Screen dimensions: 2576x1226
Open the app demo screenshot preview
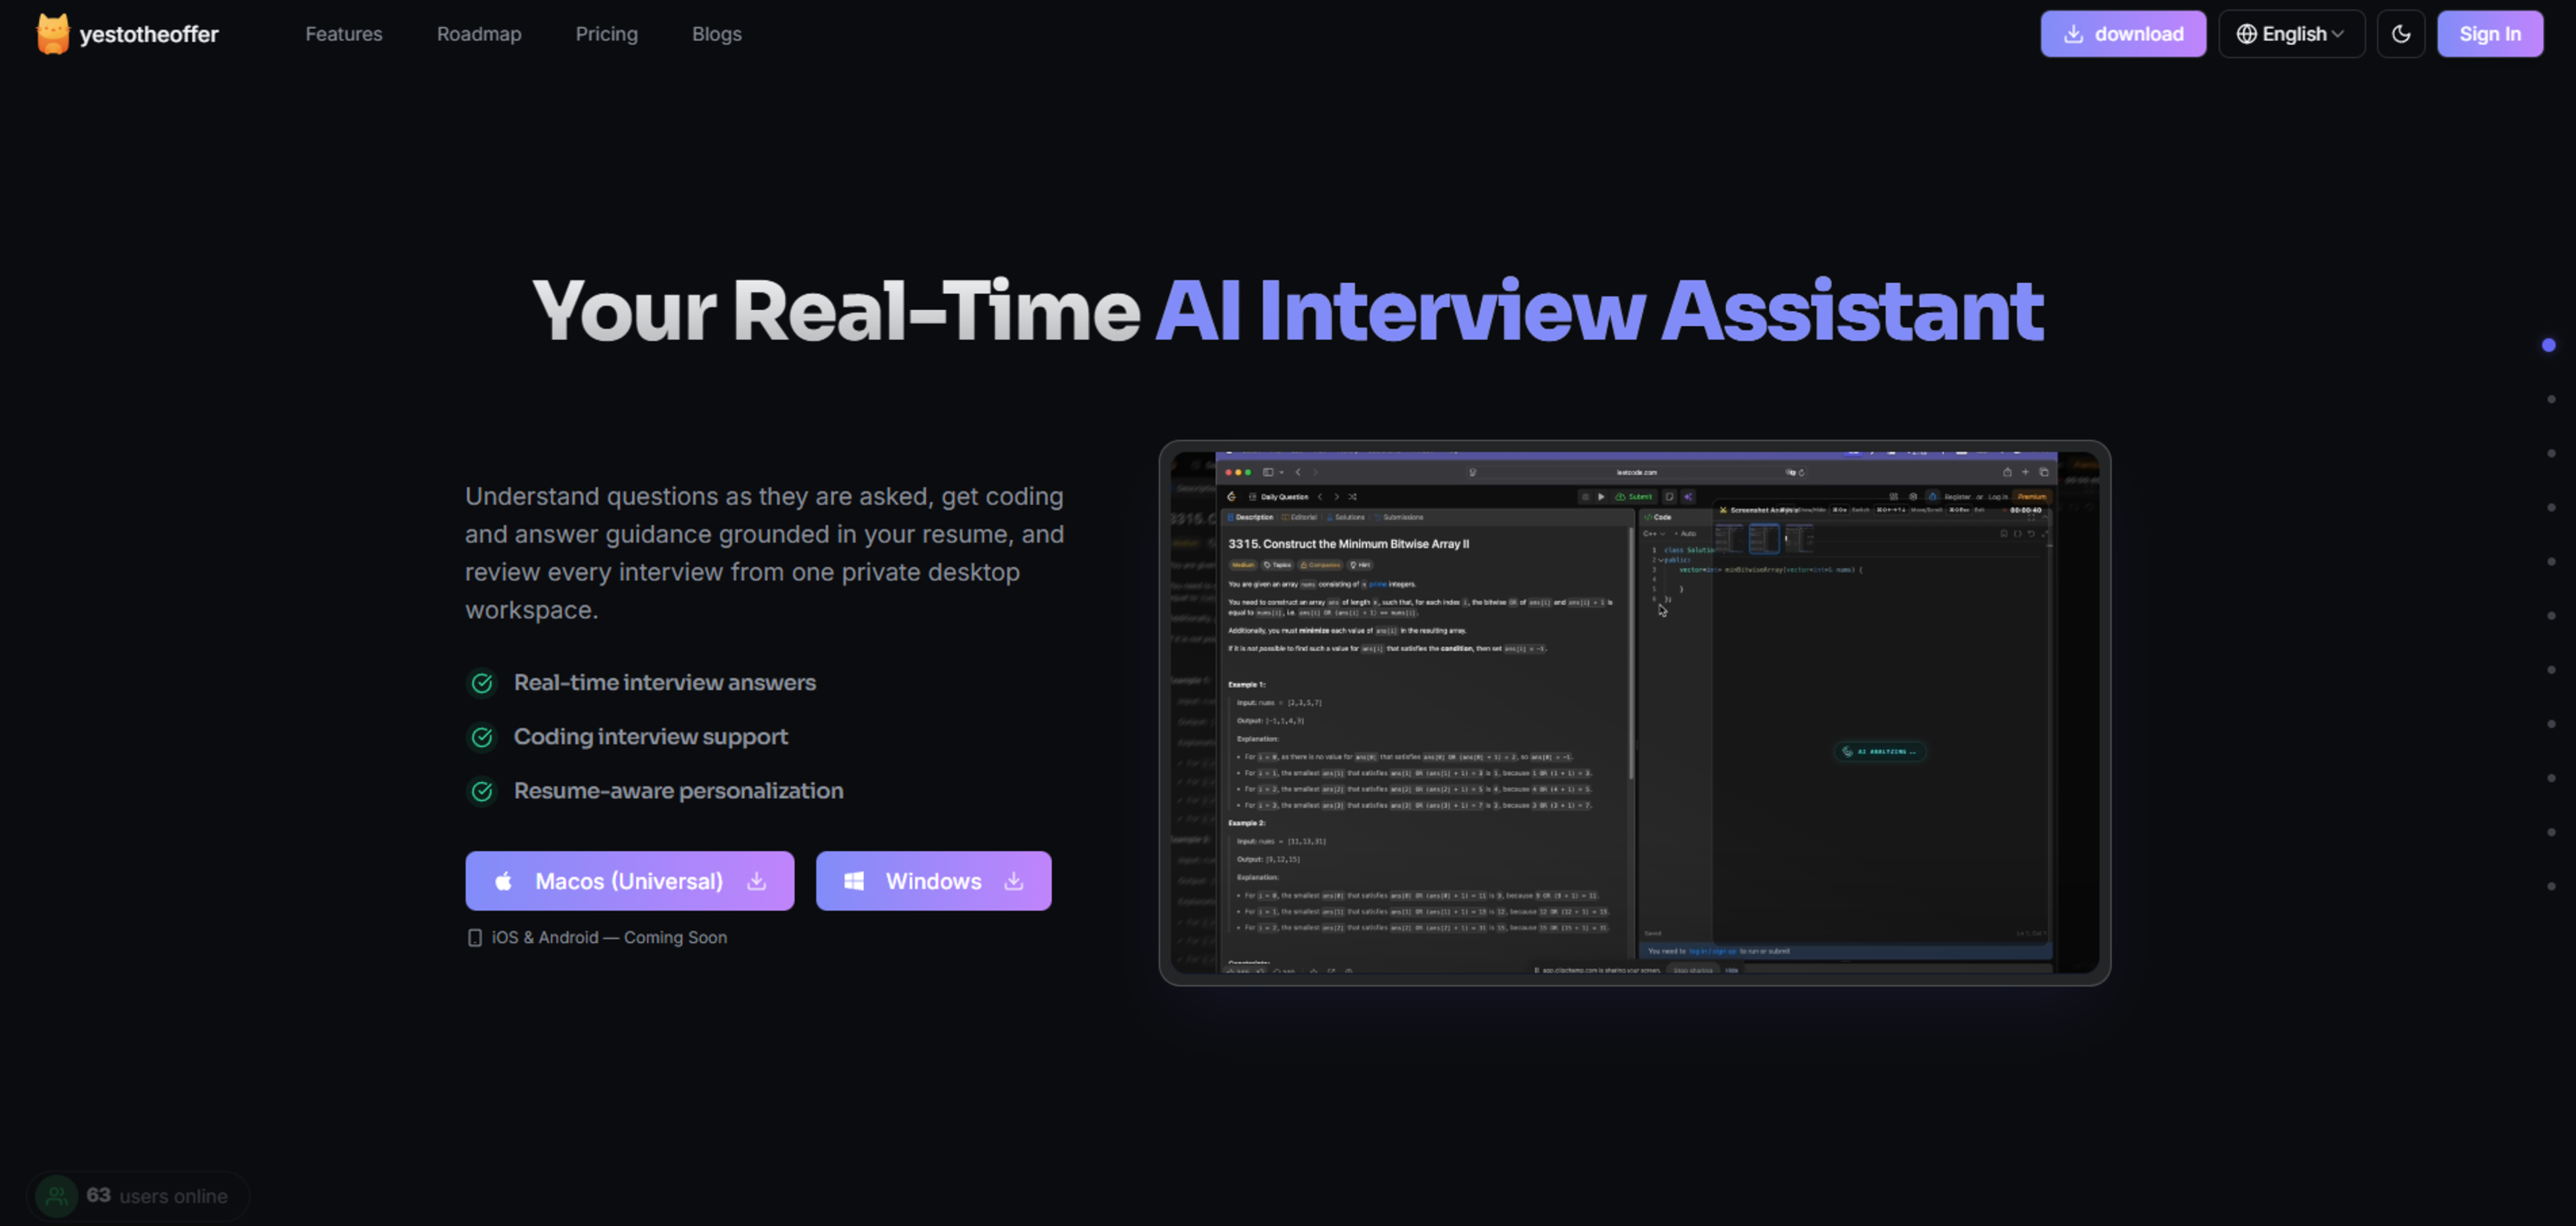(1634, 713)
